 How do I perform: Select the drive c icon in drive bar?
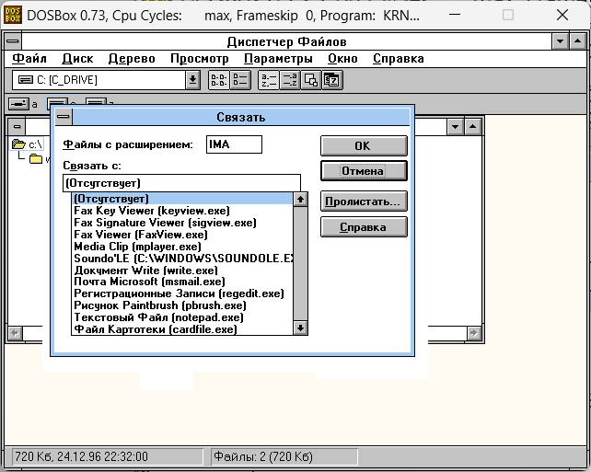(x=57, y=102)
